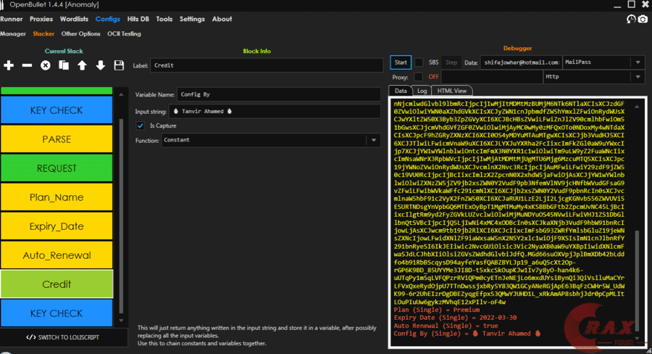The height and width of the screenshot is (354, 652).
Task: Click the clock history icon
Action: (630, 20)
